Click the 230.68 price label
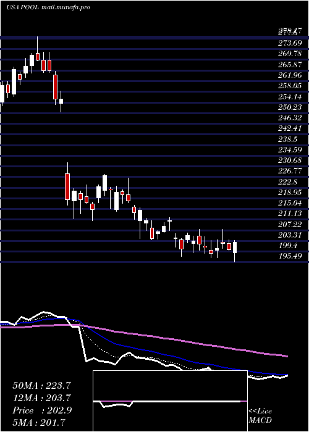 pos(290,161)
